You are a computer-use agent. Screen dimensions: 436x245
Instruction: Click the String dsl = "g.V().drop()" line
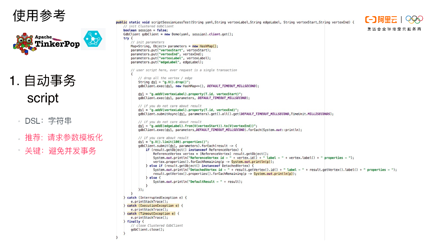pyautogui.click(x=164, y=82)
